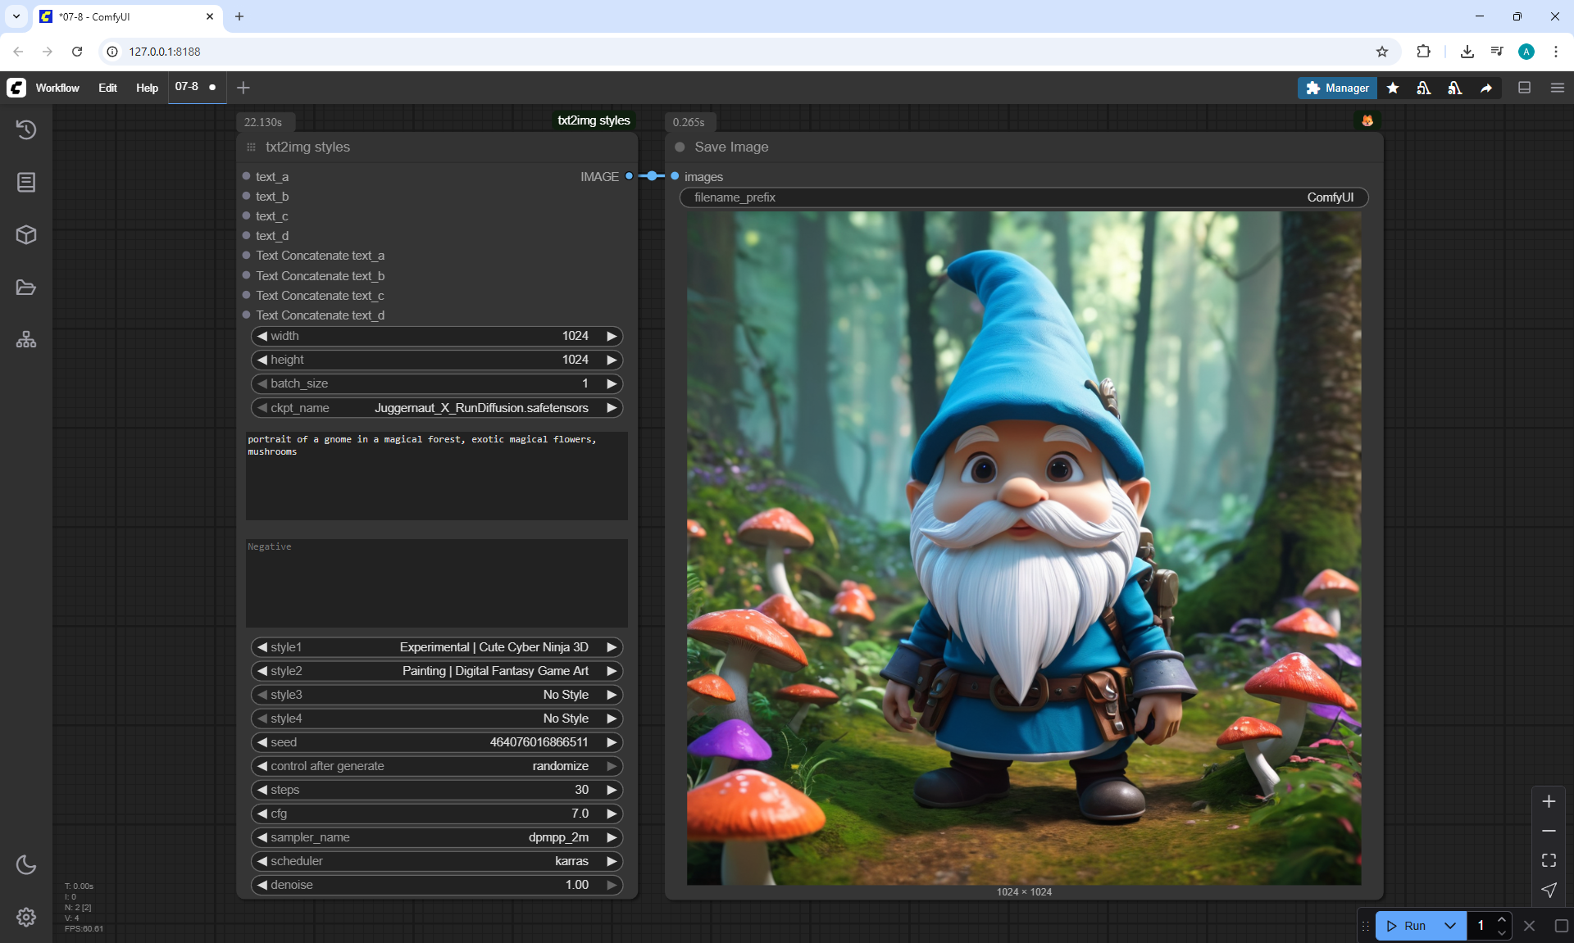Image resolution: width=1574 pixels, height=943 pixels.
Task: Toggle the bottom panel icon
Action: tap(1524, 88)
